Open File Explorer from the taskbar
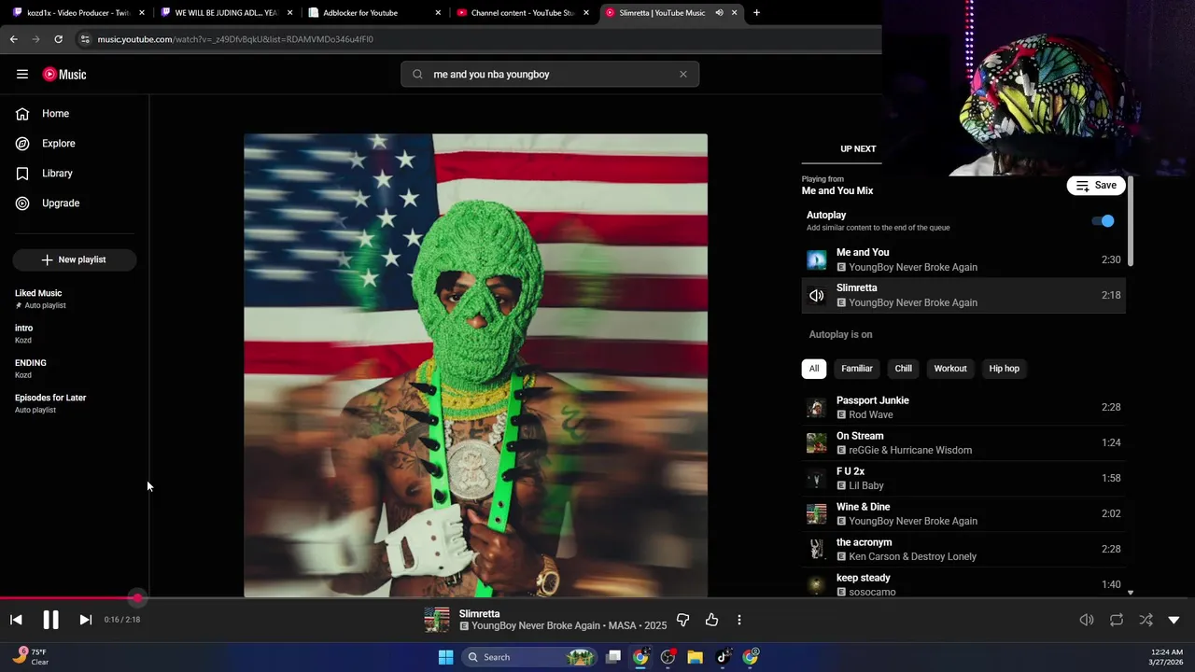1195x672 pixels. tap(695, 657)
